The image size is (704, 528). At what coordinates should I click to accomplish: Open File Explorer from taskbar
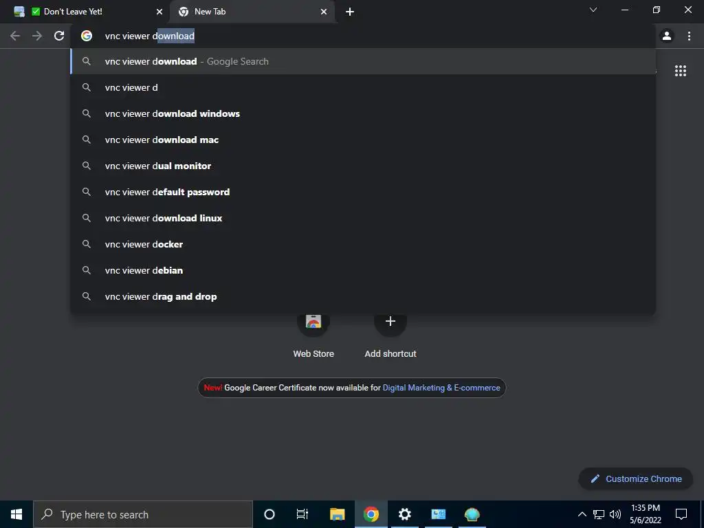coord(337,514)
